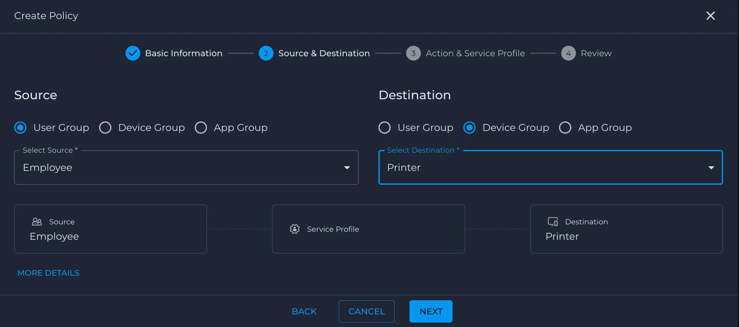This screenshot has height=327, width=739.
Task: Click the Employee value in Select Source
Action: click(48, 167)
